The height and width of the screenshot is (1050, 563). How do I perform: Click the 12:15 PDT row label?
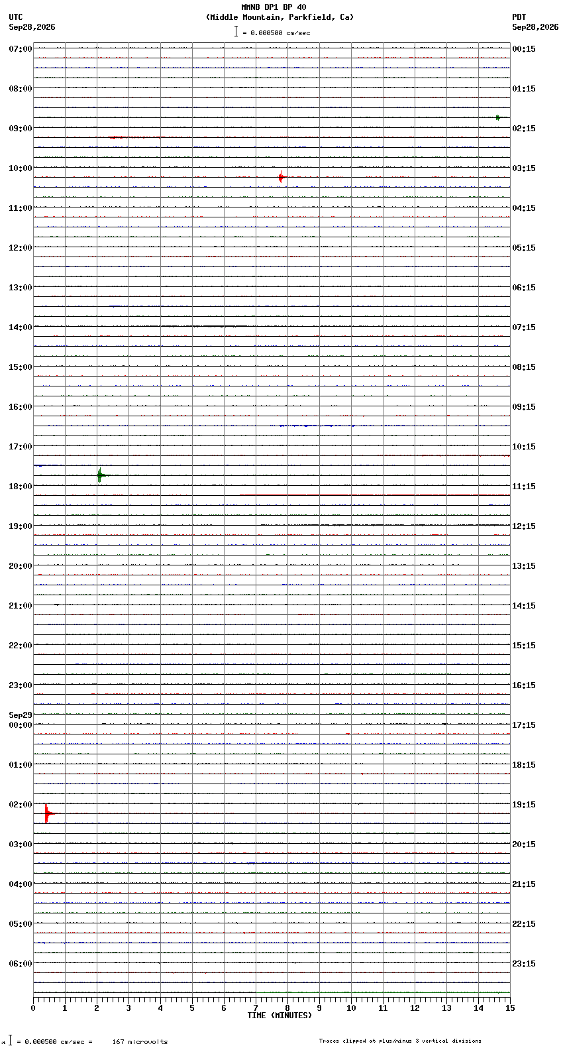click(524, 526)
